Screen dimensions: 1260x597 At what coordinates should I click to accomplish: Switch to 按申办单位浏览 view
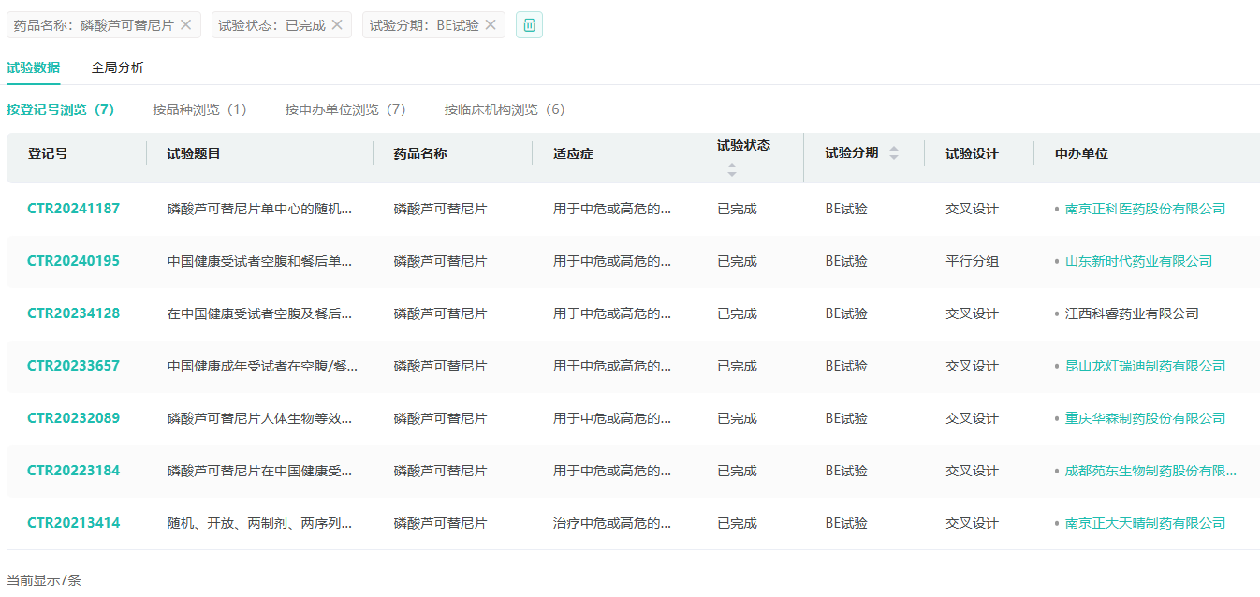click(x=345, y=109)
